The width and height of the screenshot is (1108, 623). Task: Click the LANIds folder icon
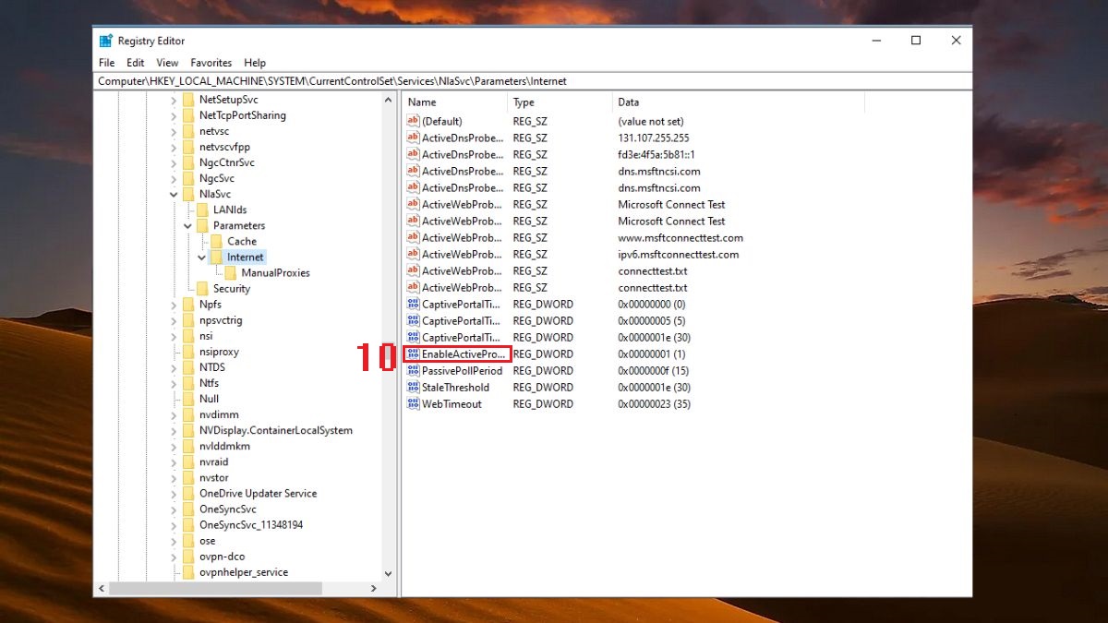click(x=203, y=210)
